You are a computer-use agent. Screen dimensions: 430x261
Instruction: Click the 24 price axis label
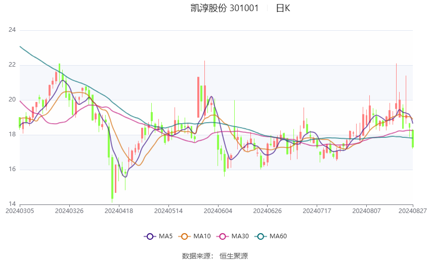pyautogui.click(x=12, y=30)
